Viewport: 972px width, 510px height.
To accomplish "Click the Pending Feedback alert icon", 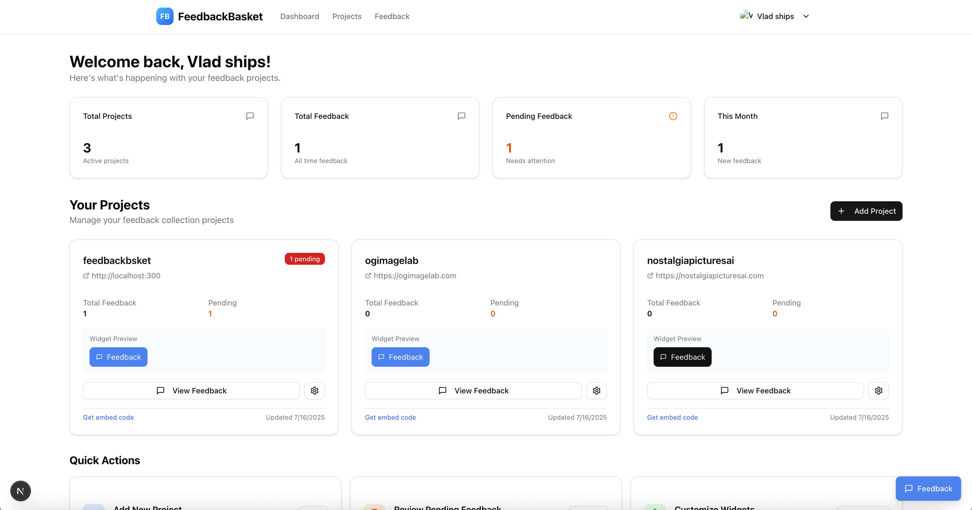I will [673, 116].
